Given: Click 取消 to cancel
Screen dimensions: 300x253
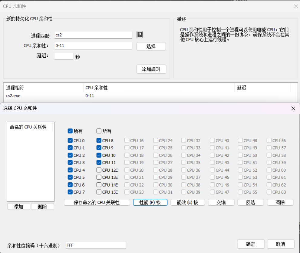Looking at the screenshot, I should tap(281, 244).
